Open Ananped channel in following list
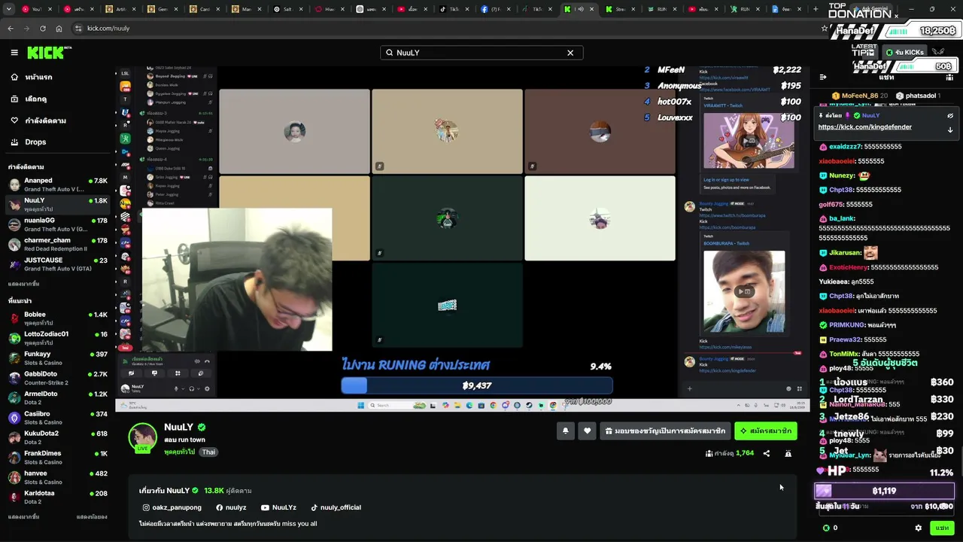963x542 pixels. (x=59, y=184)
